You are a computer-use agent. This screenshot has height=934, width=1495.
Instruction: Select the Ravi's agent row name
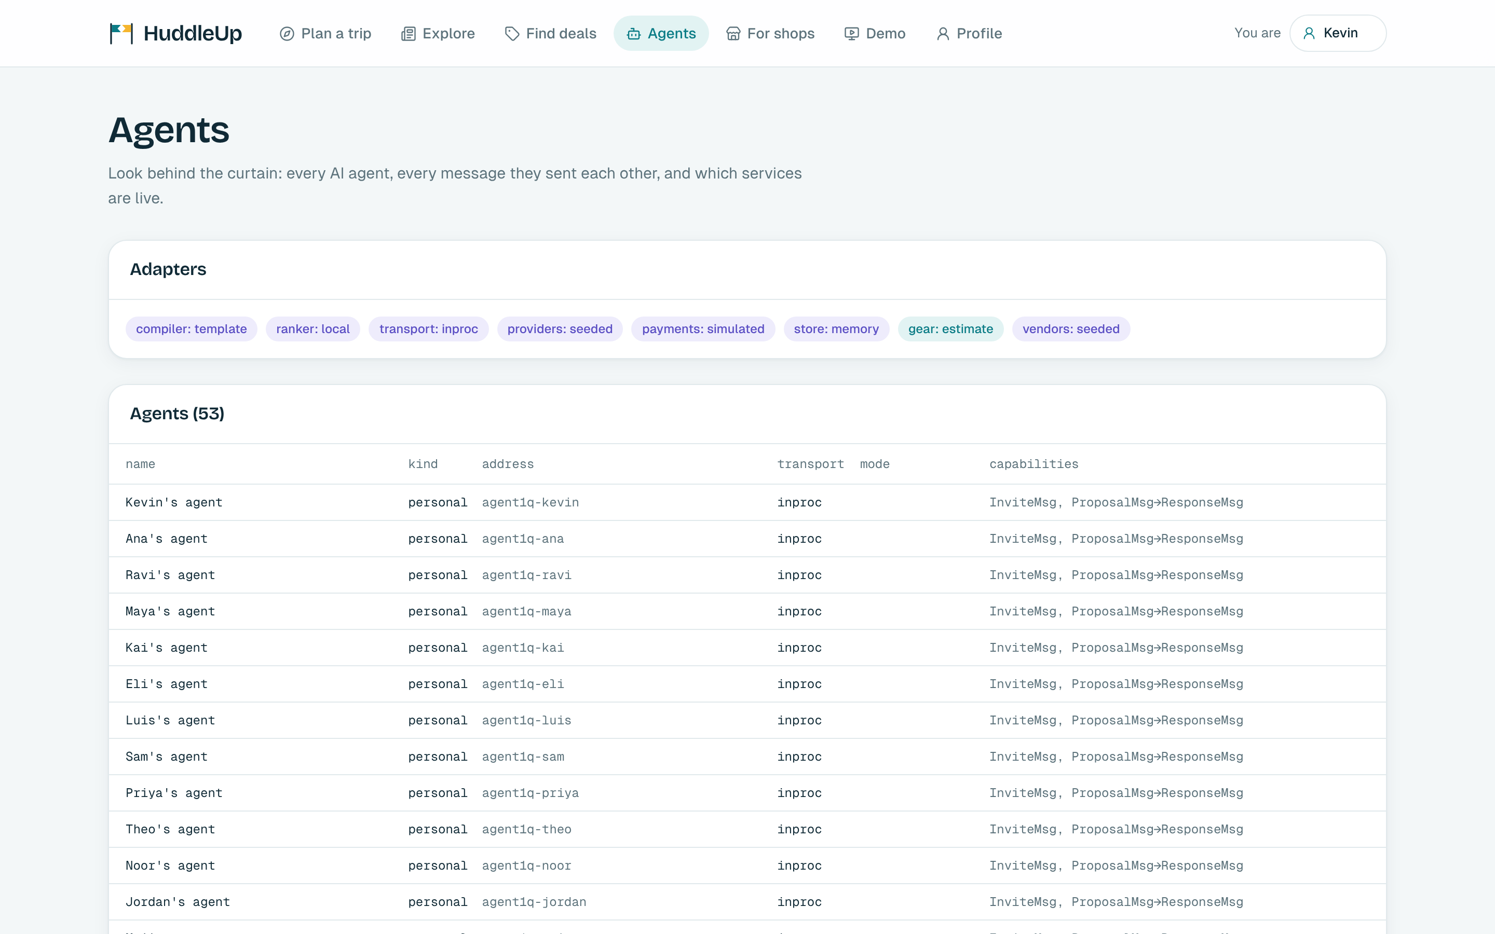(x=170, y=575)
